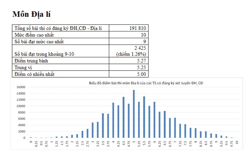This screenshot has width=252, height=166.
Task: Select the 8000 y-axis label
Action: coord(22,112)
